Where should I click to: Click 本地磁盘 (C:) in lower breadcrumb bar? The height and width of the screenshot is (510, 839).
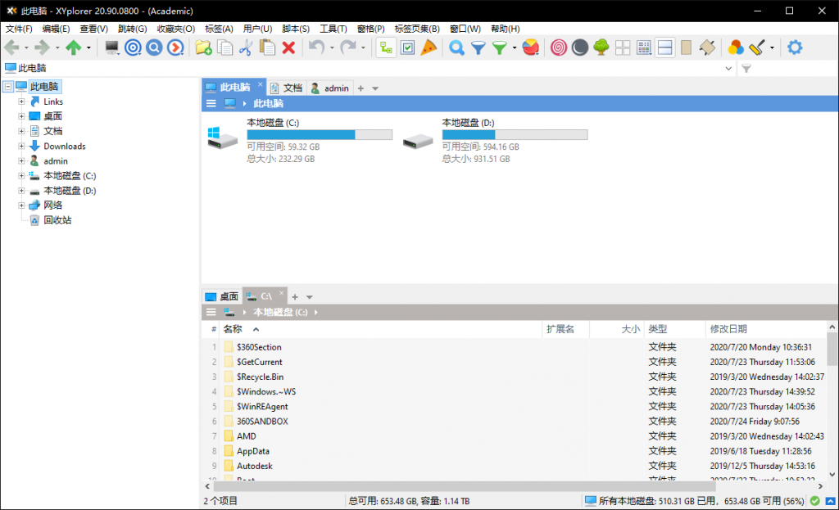(280, 312)
